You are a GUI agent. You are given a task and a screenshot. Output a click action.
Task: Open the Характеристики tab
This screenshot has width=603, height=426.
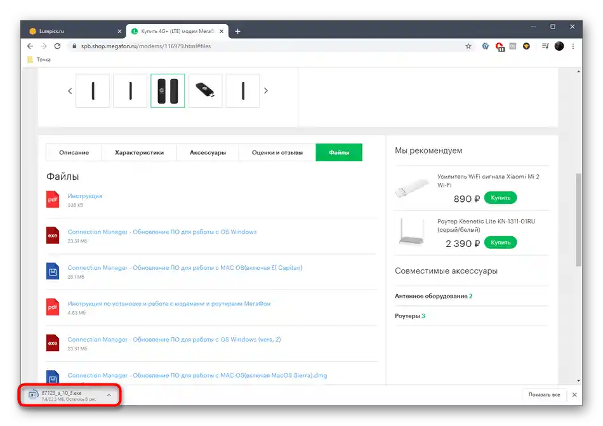[x=139, y=152]
